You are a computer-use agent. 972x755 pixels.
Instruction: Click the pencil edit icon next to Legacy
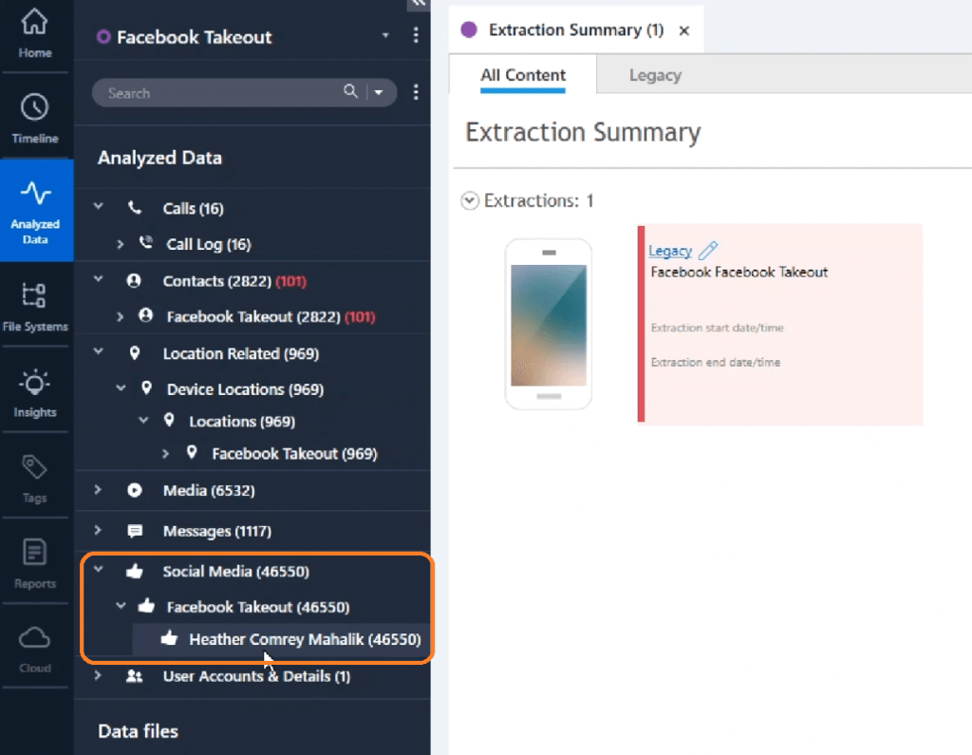click(x=708, y=250)
